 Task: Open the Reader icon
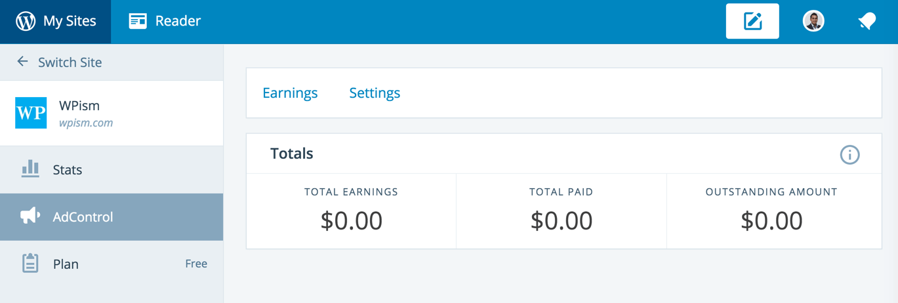[x=138, y=21]
